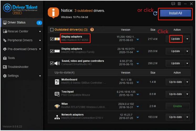Uncheck the Intel HD Graphics Family checkbox

point(52,51)
